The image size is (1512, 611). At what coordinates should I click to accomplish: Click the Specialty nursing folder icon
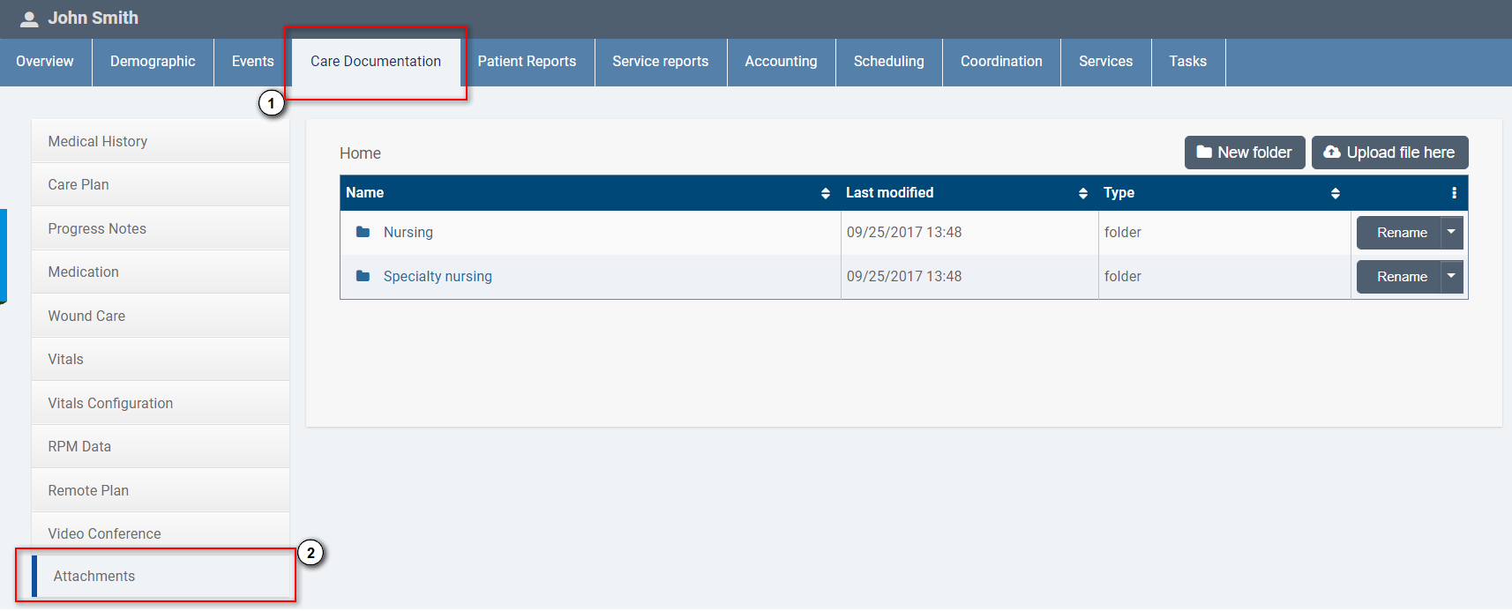363,276
